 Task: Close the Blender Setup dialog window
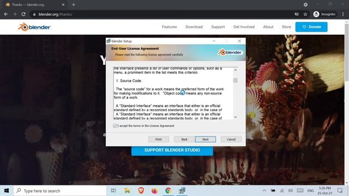pyautogui.click(x=239, y=41)
